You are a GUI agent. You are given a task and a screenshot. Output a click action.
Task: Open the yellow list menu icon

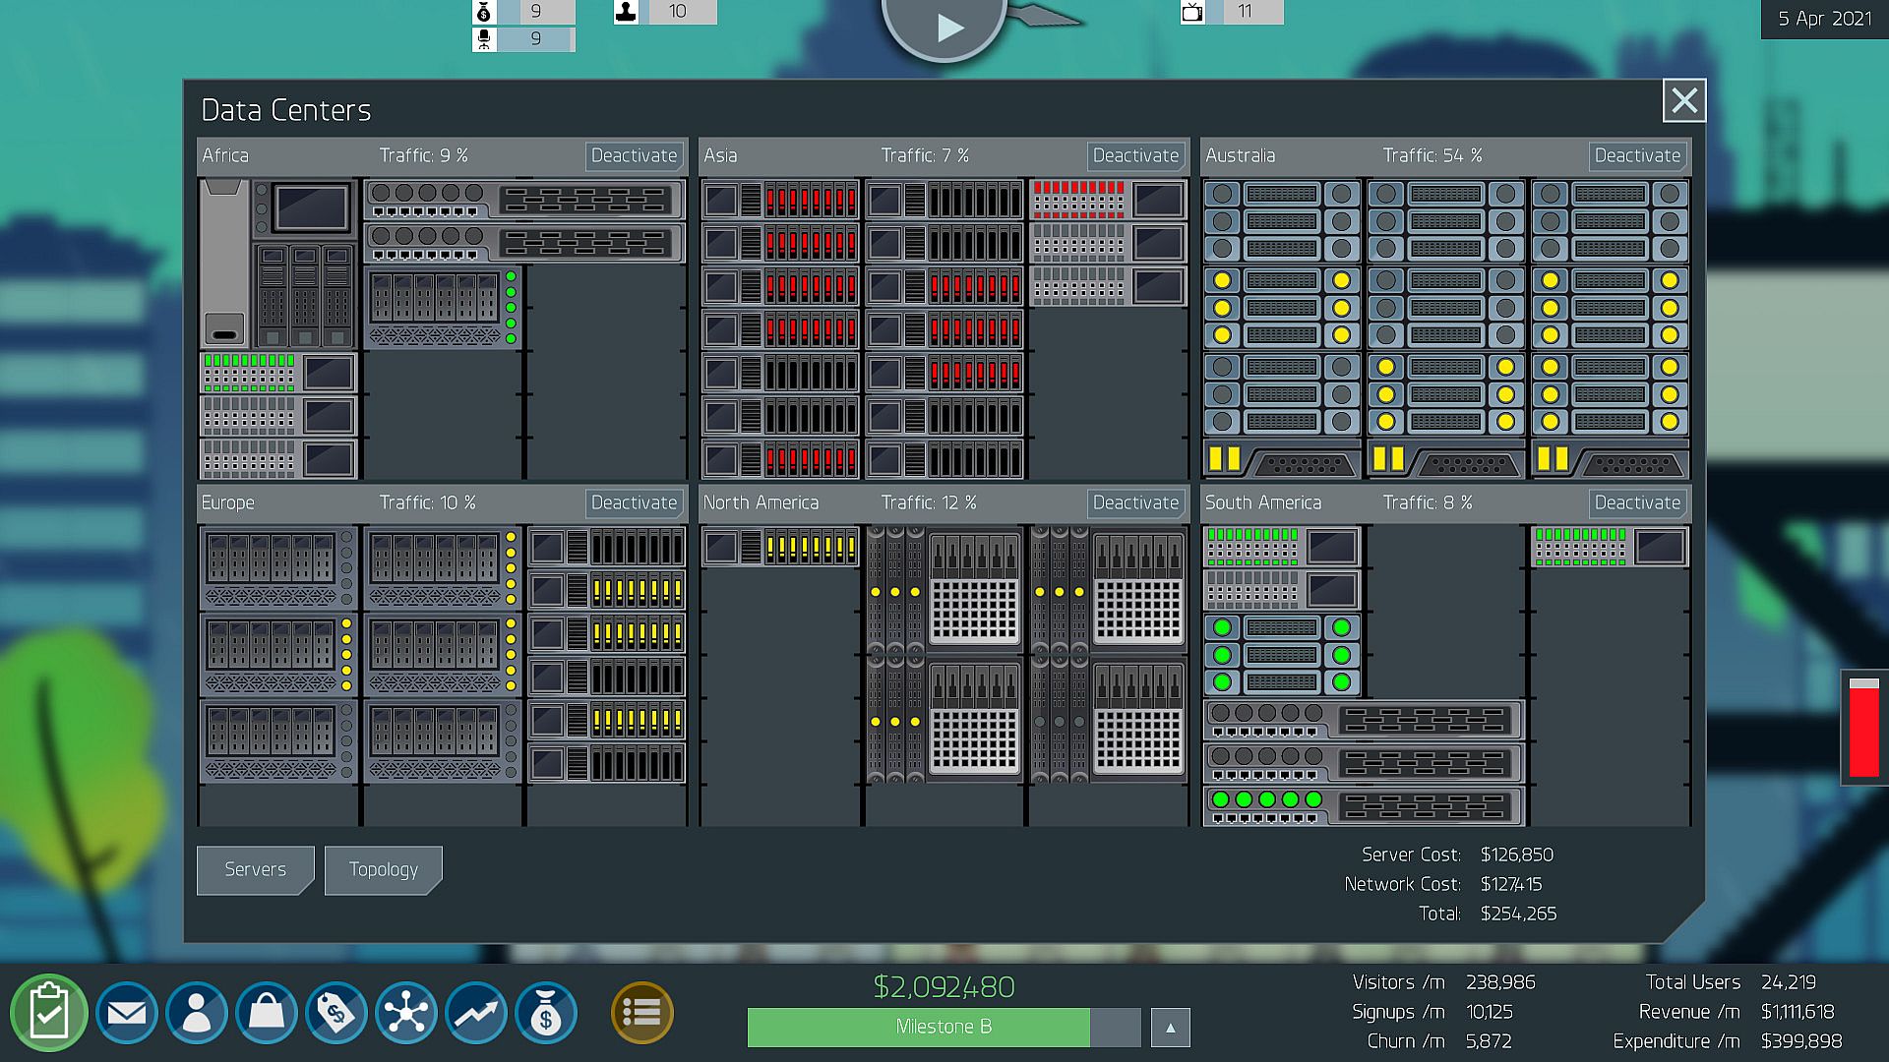(x=642, y=1013)
